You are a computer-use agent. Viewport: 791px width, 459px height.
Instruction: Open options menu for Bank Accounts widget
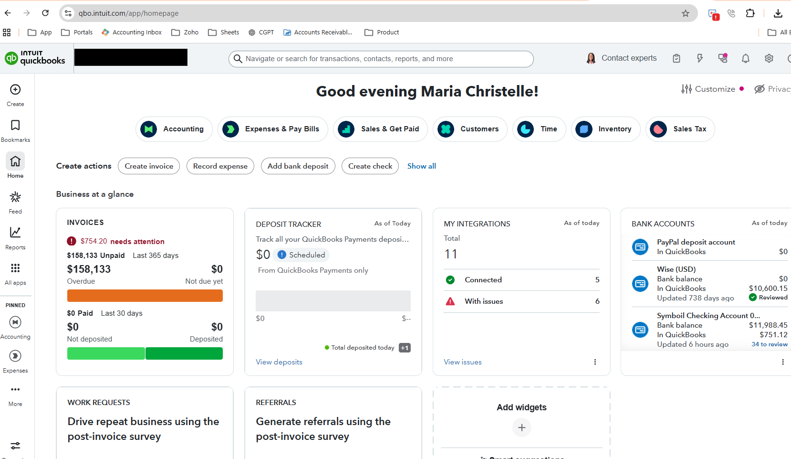click(783, 362)
